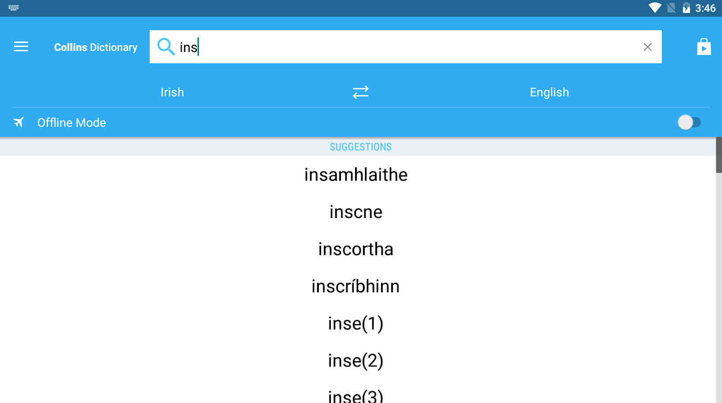This screenshot has height=403, width=722.
Task: Clear the search text with X
Action: [x=647, y=47]
